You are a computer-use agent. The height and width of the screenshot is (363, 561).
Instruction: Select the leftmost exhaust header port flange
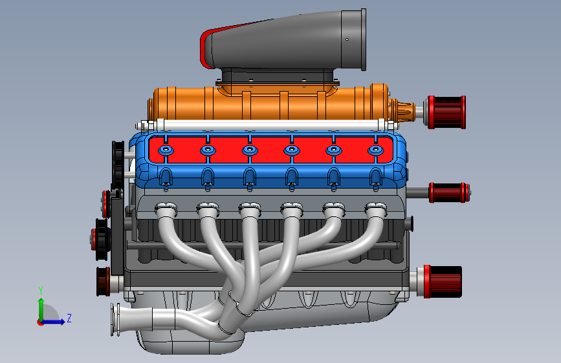pos(166,207)
